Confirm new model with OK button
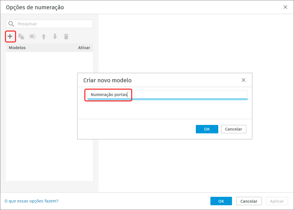 [207, 129]
